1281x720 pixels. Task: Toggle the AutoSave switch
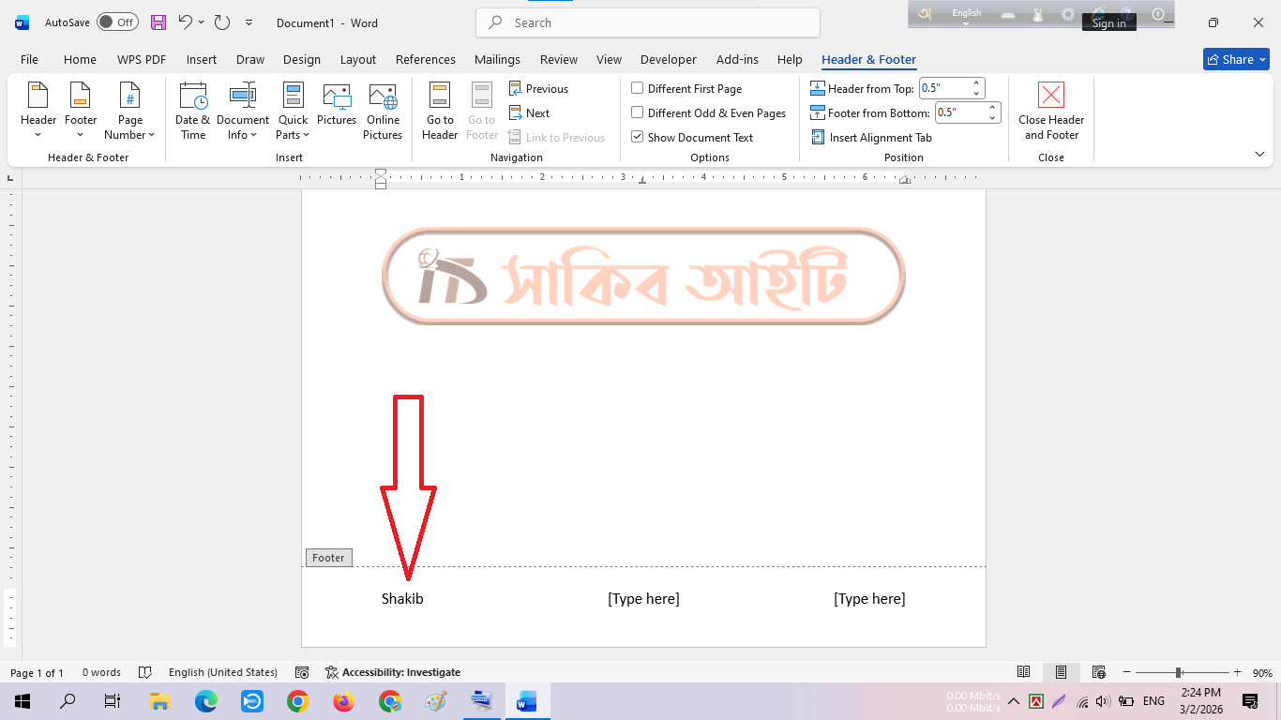point(117,22)
